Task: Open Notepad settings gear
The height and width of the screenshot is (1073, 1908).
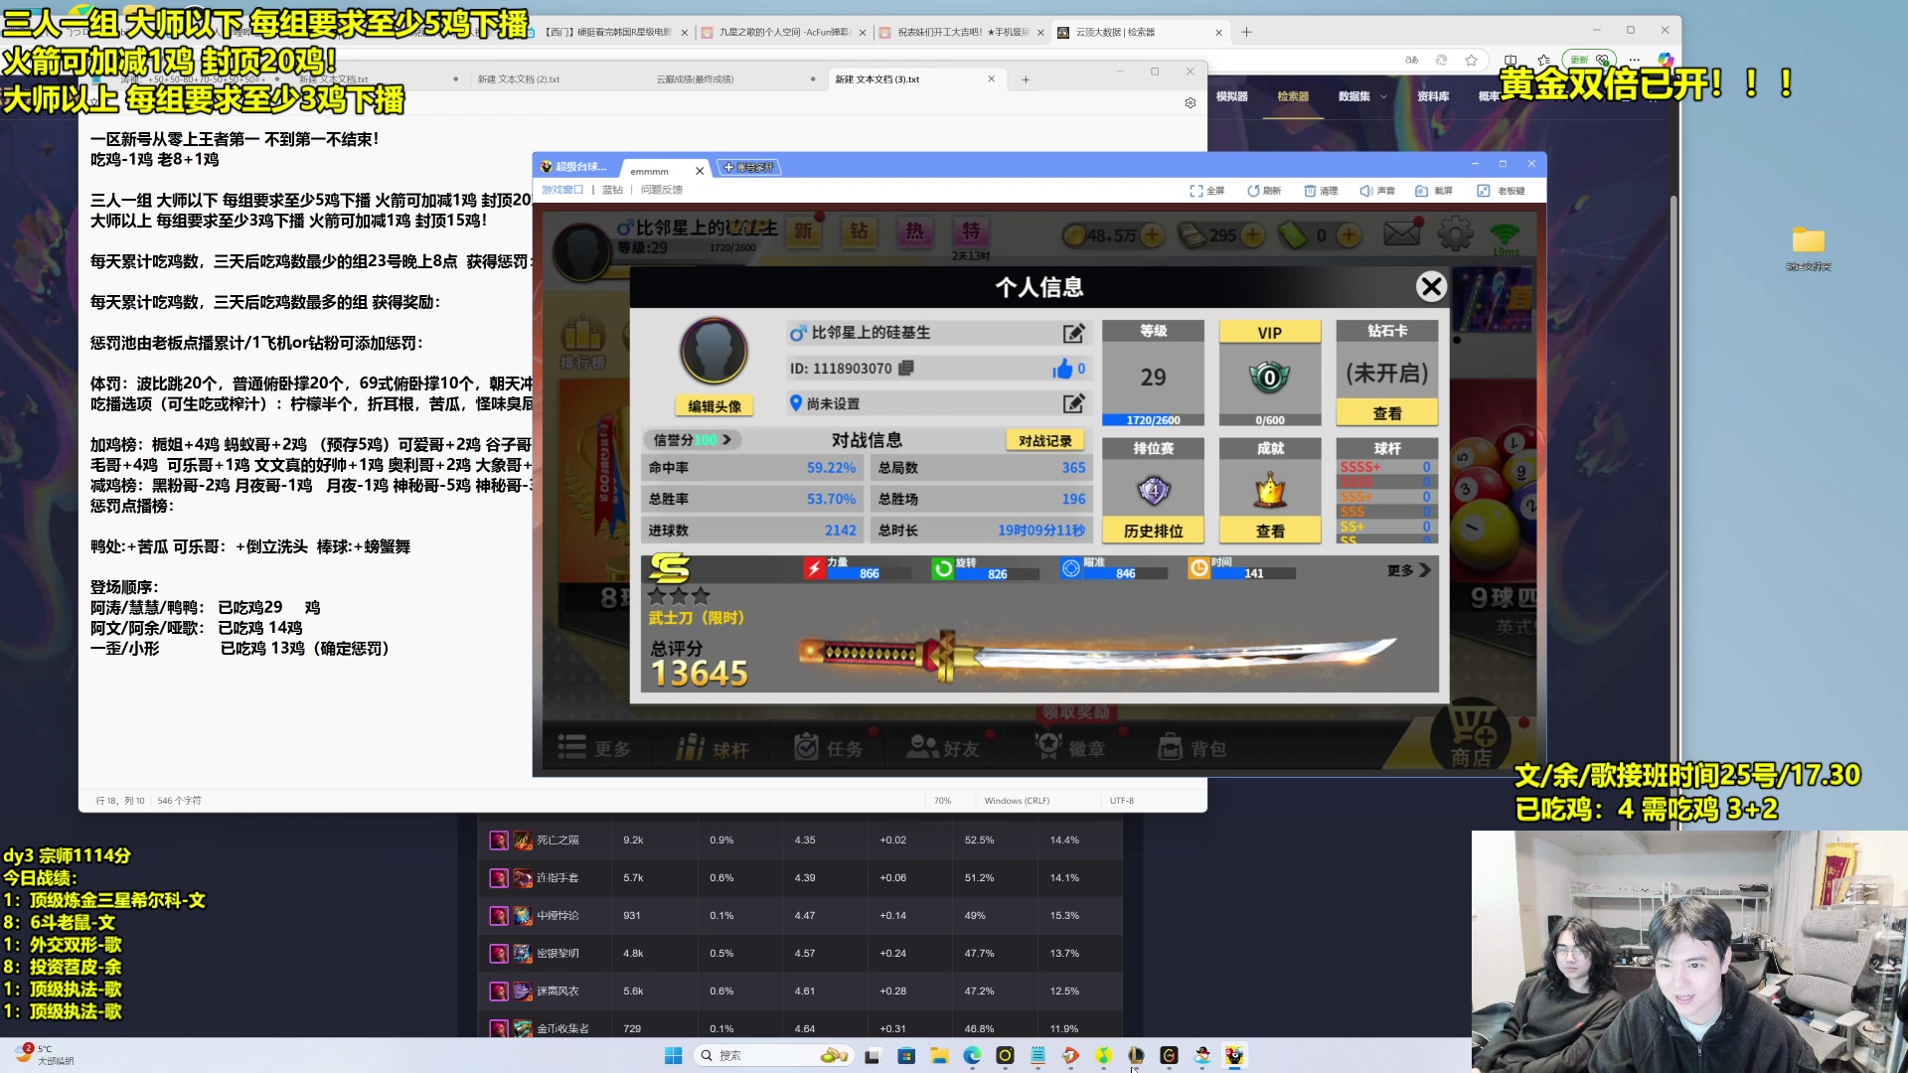Action: pyautogui.click(x=1190, y=103)
